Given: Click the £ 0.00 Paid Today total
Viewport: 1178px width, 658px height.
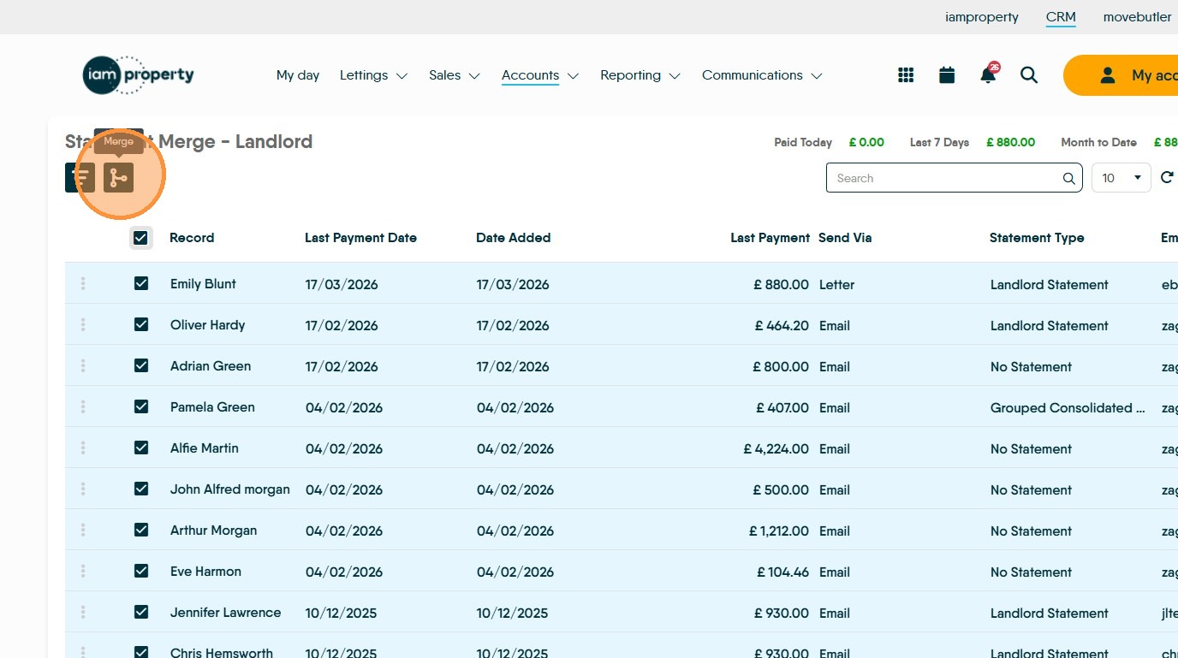Looking at the screenshot, I should 866,142.
